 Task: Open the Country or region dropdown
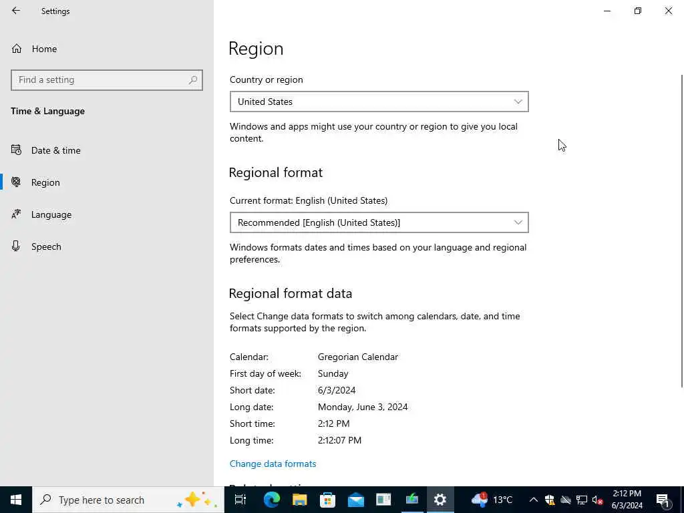tap(379, 102)
